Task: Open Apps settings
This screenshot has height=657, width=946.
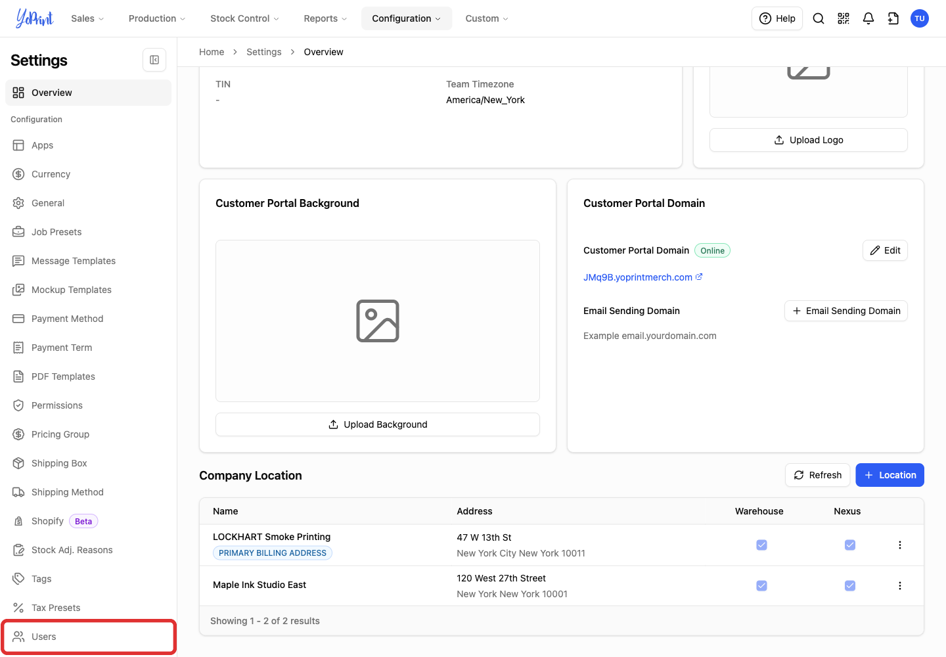Action: coord(88,145)
